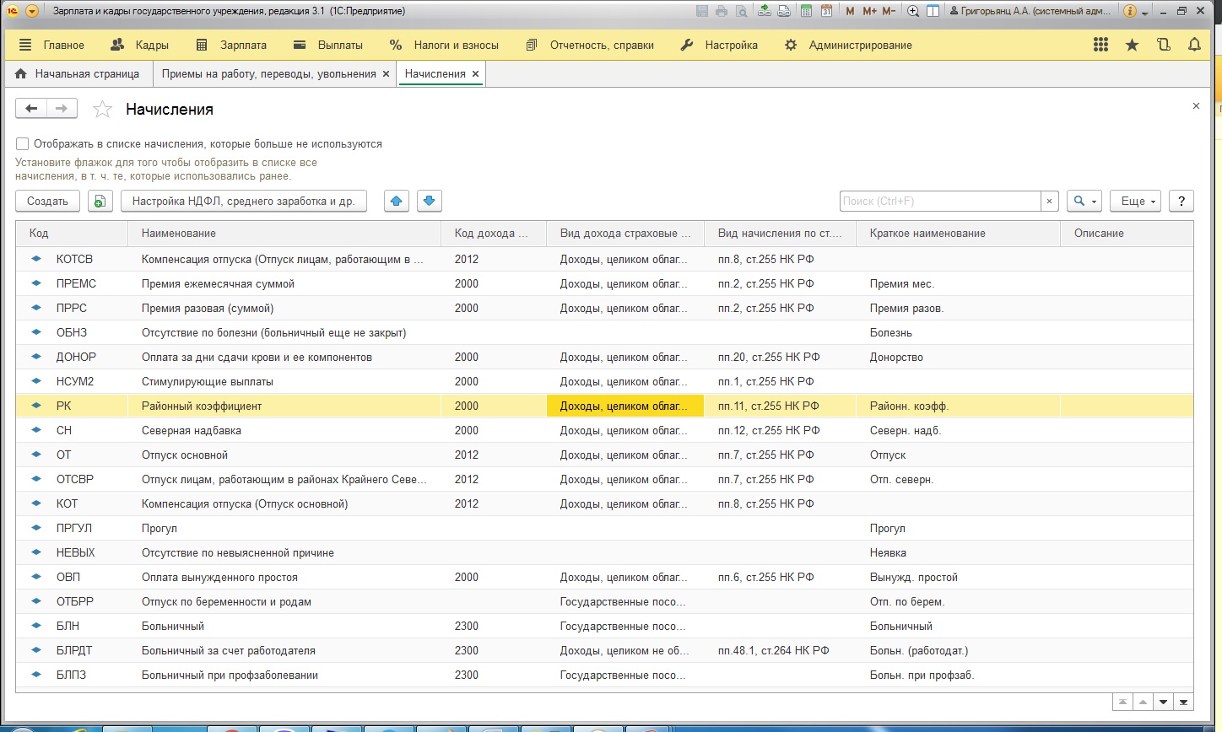Add Начисления page to favorites via star outline
1222x732 pixels.
click(x=102, y=110)
